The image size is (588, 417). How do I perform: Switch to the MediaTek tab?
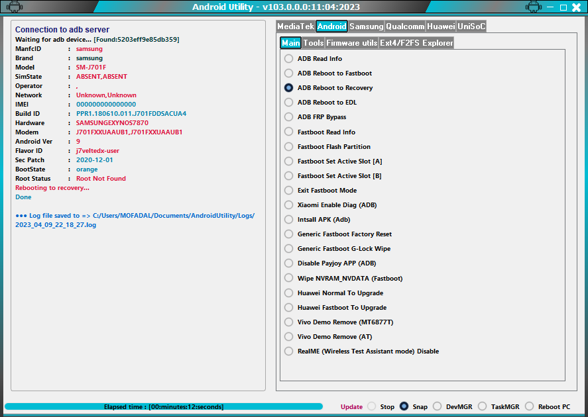(x=296, y=26)
